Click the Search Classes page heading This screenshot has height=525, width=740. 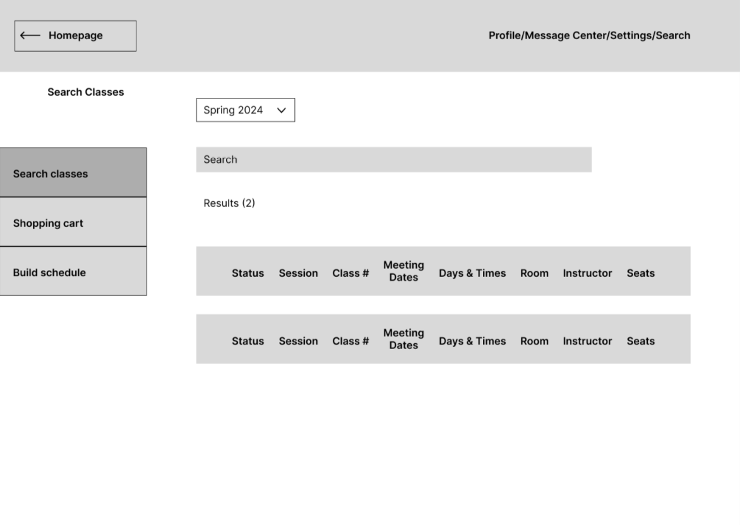86,92
